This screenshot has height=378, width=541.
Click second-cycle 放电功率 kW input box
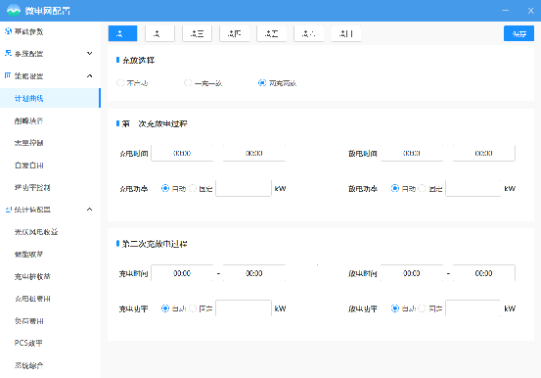[x=473, y=308]
